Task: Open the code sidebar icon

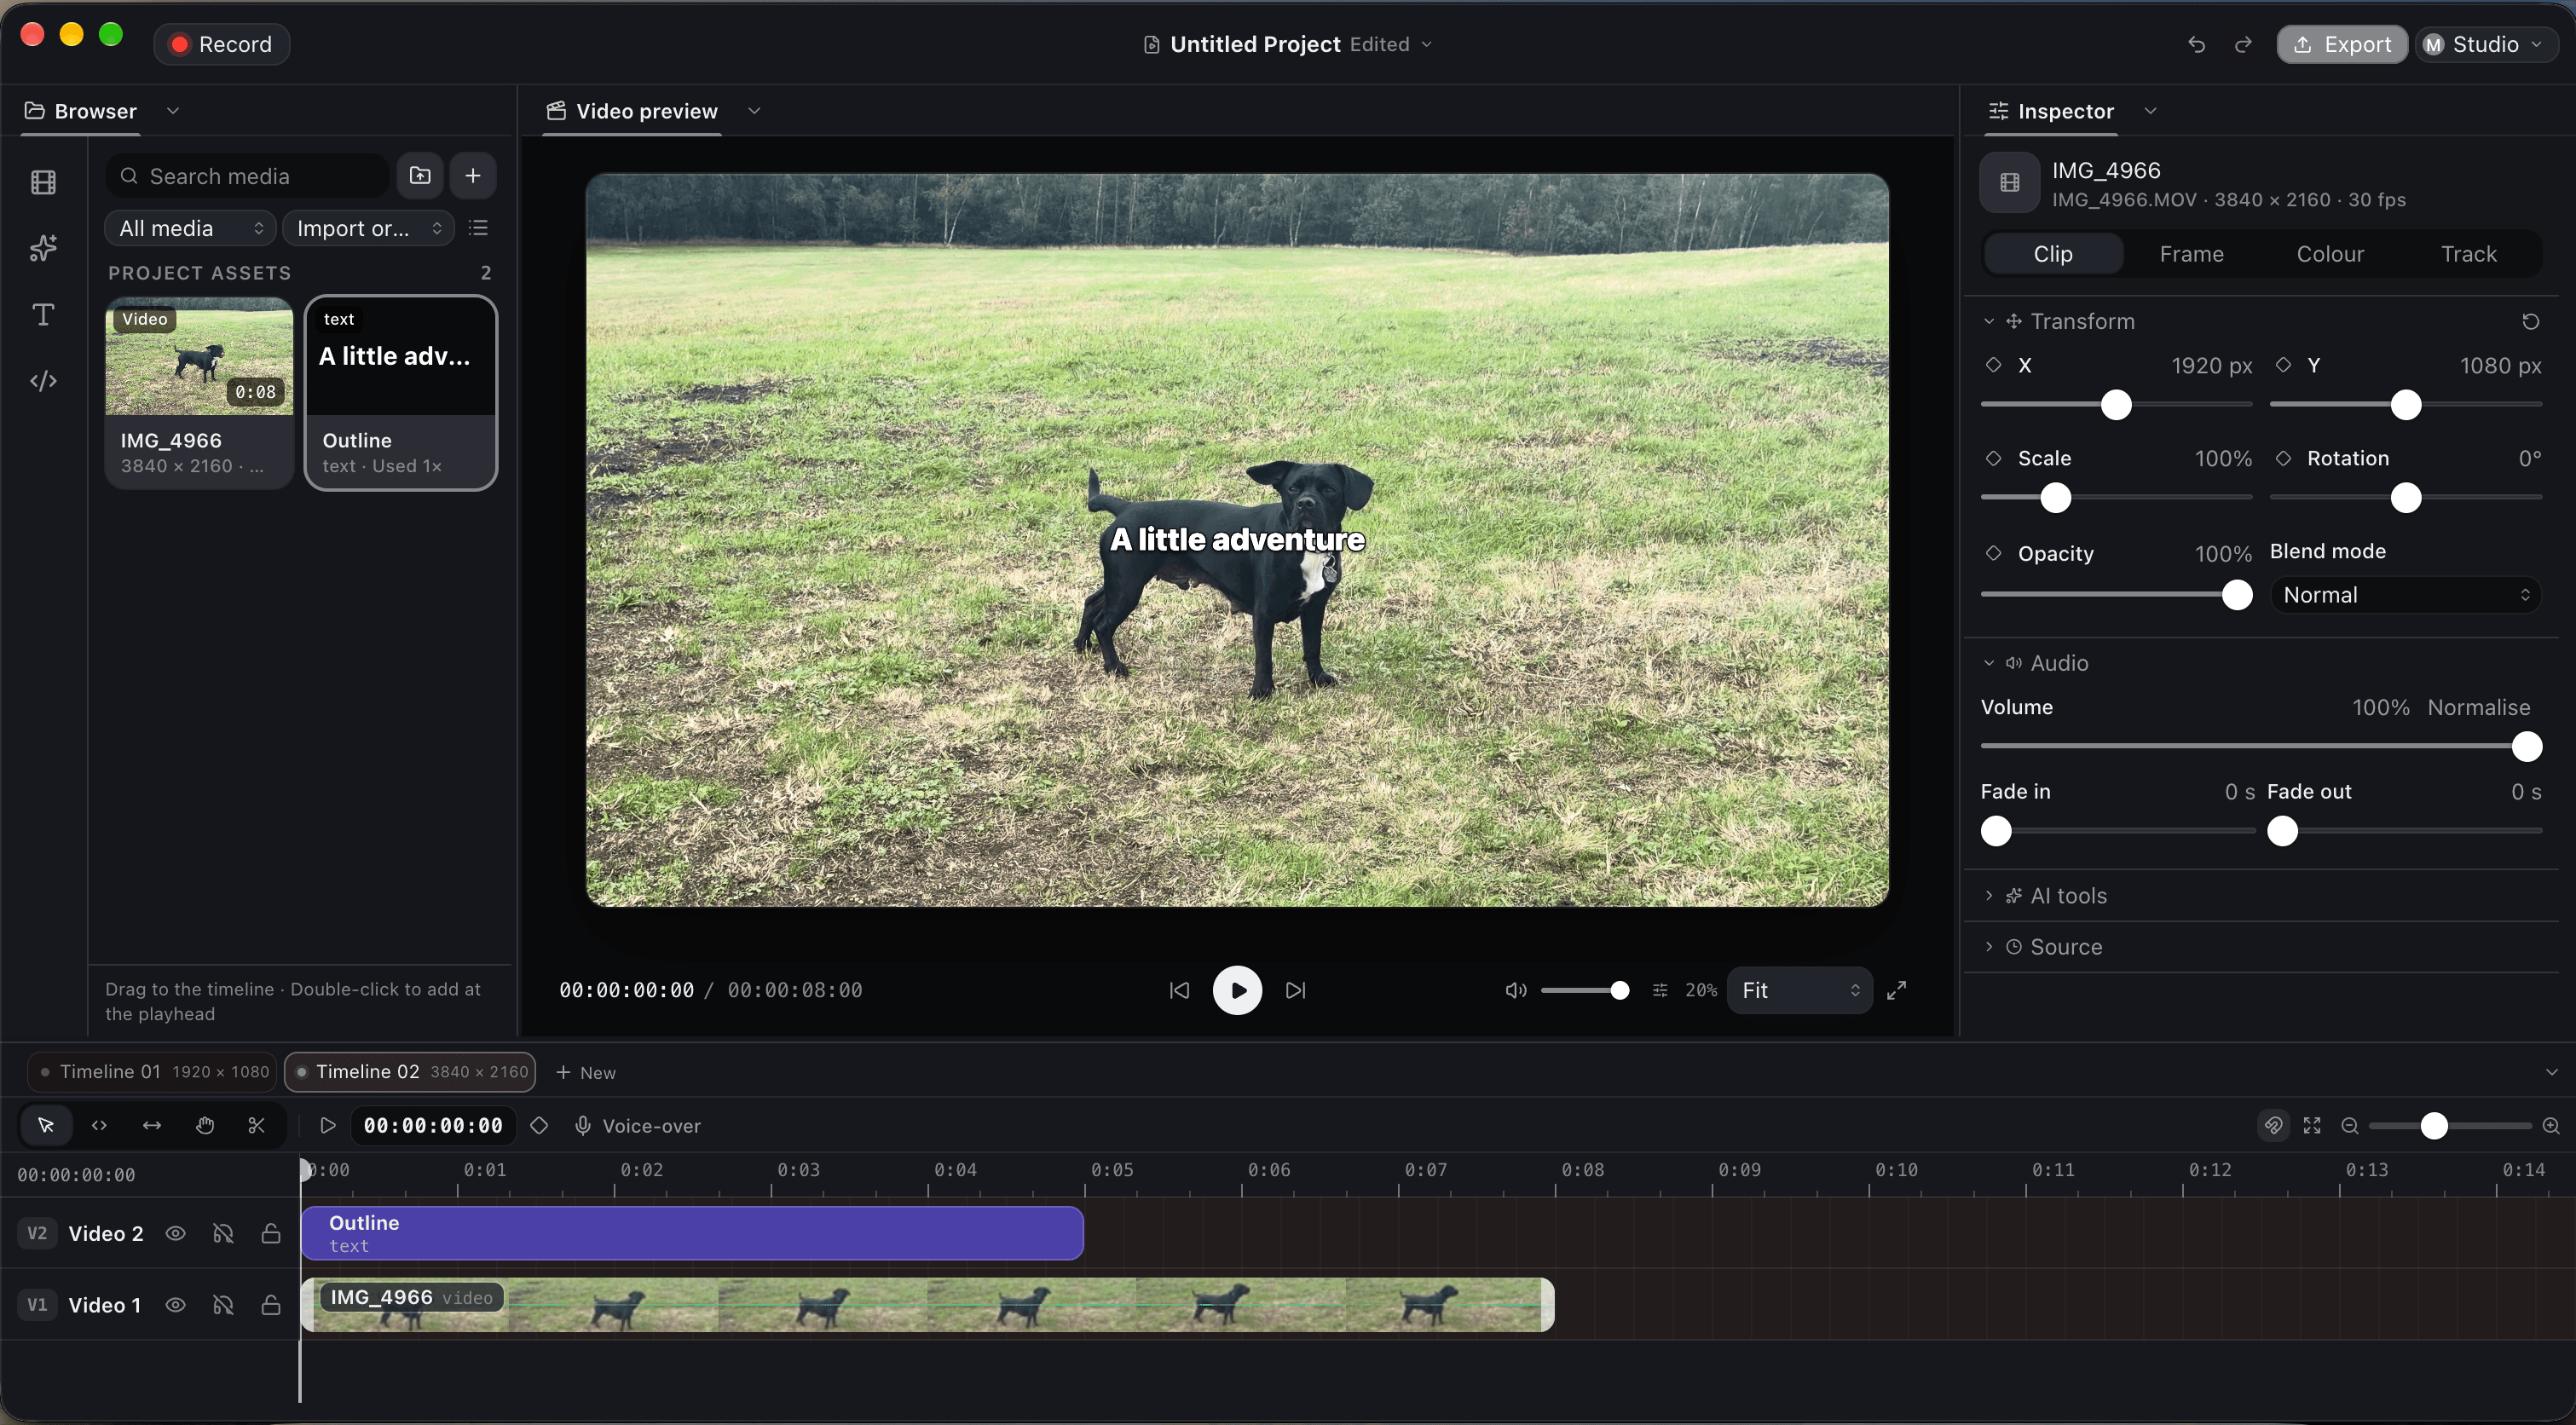Action: click(43, 381)
